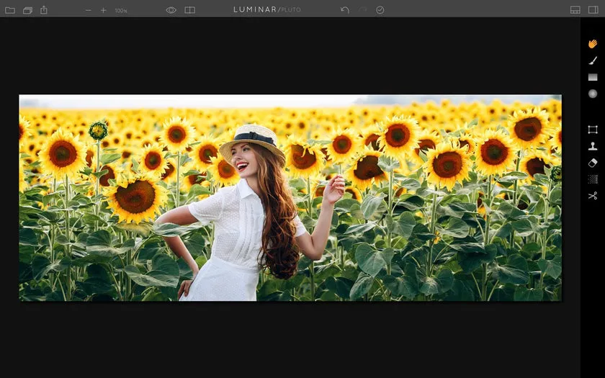Select the Hand pan tool
The height and width of the screenshot is (378, 605).
[x=592, y=44]
